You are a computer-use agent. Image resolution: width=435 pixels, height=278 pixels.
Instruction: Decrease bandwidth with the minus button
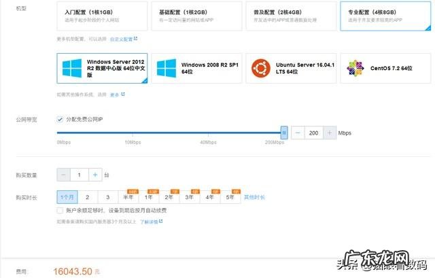pos(298,133)
